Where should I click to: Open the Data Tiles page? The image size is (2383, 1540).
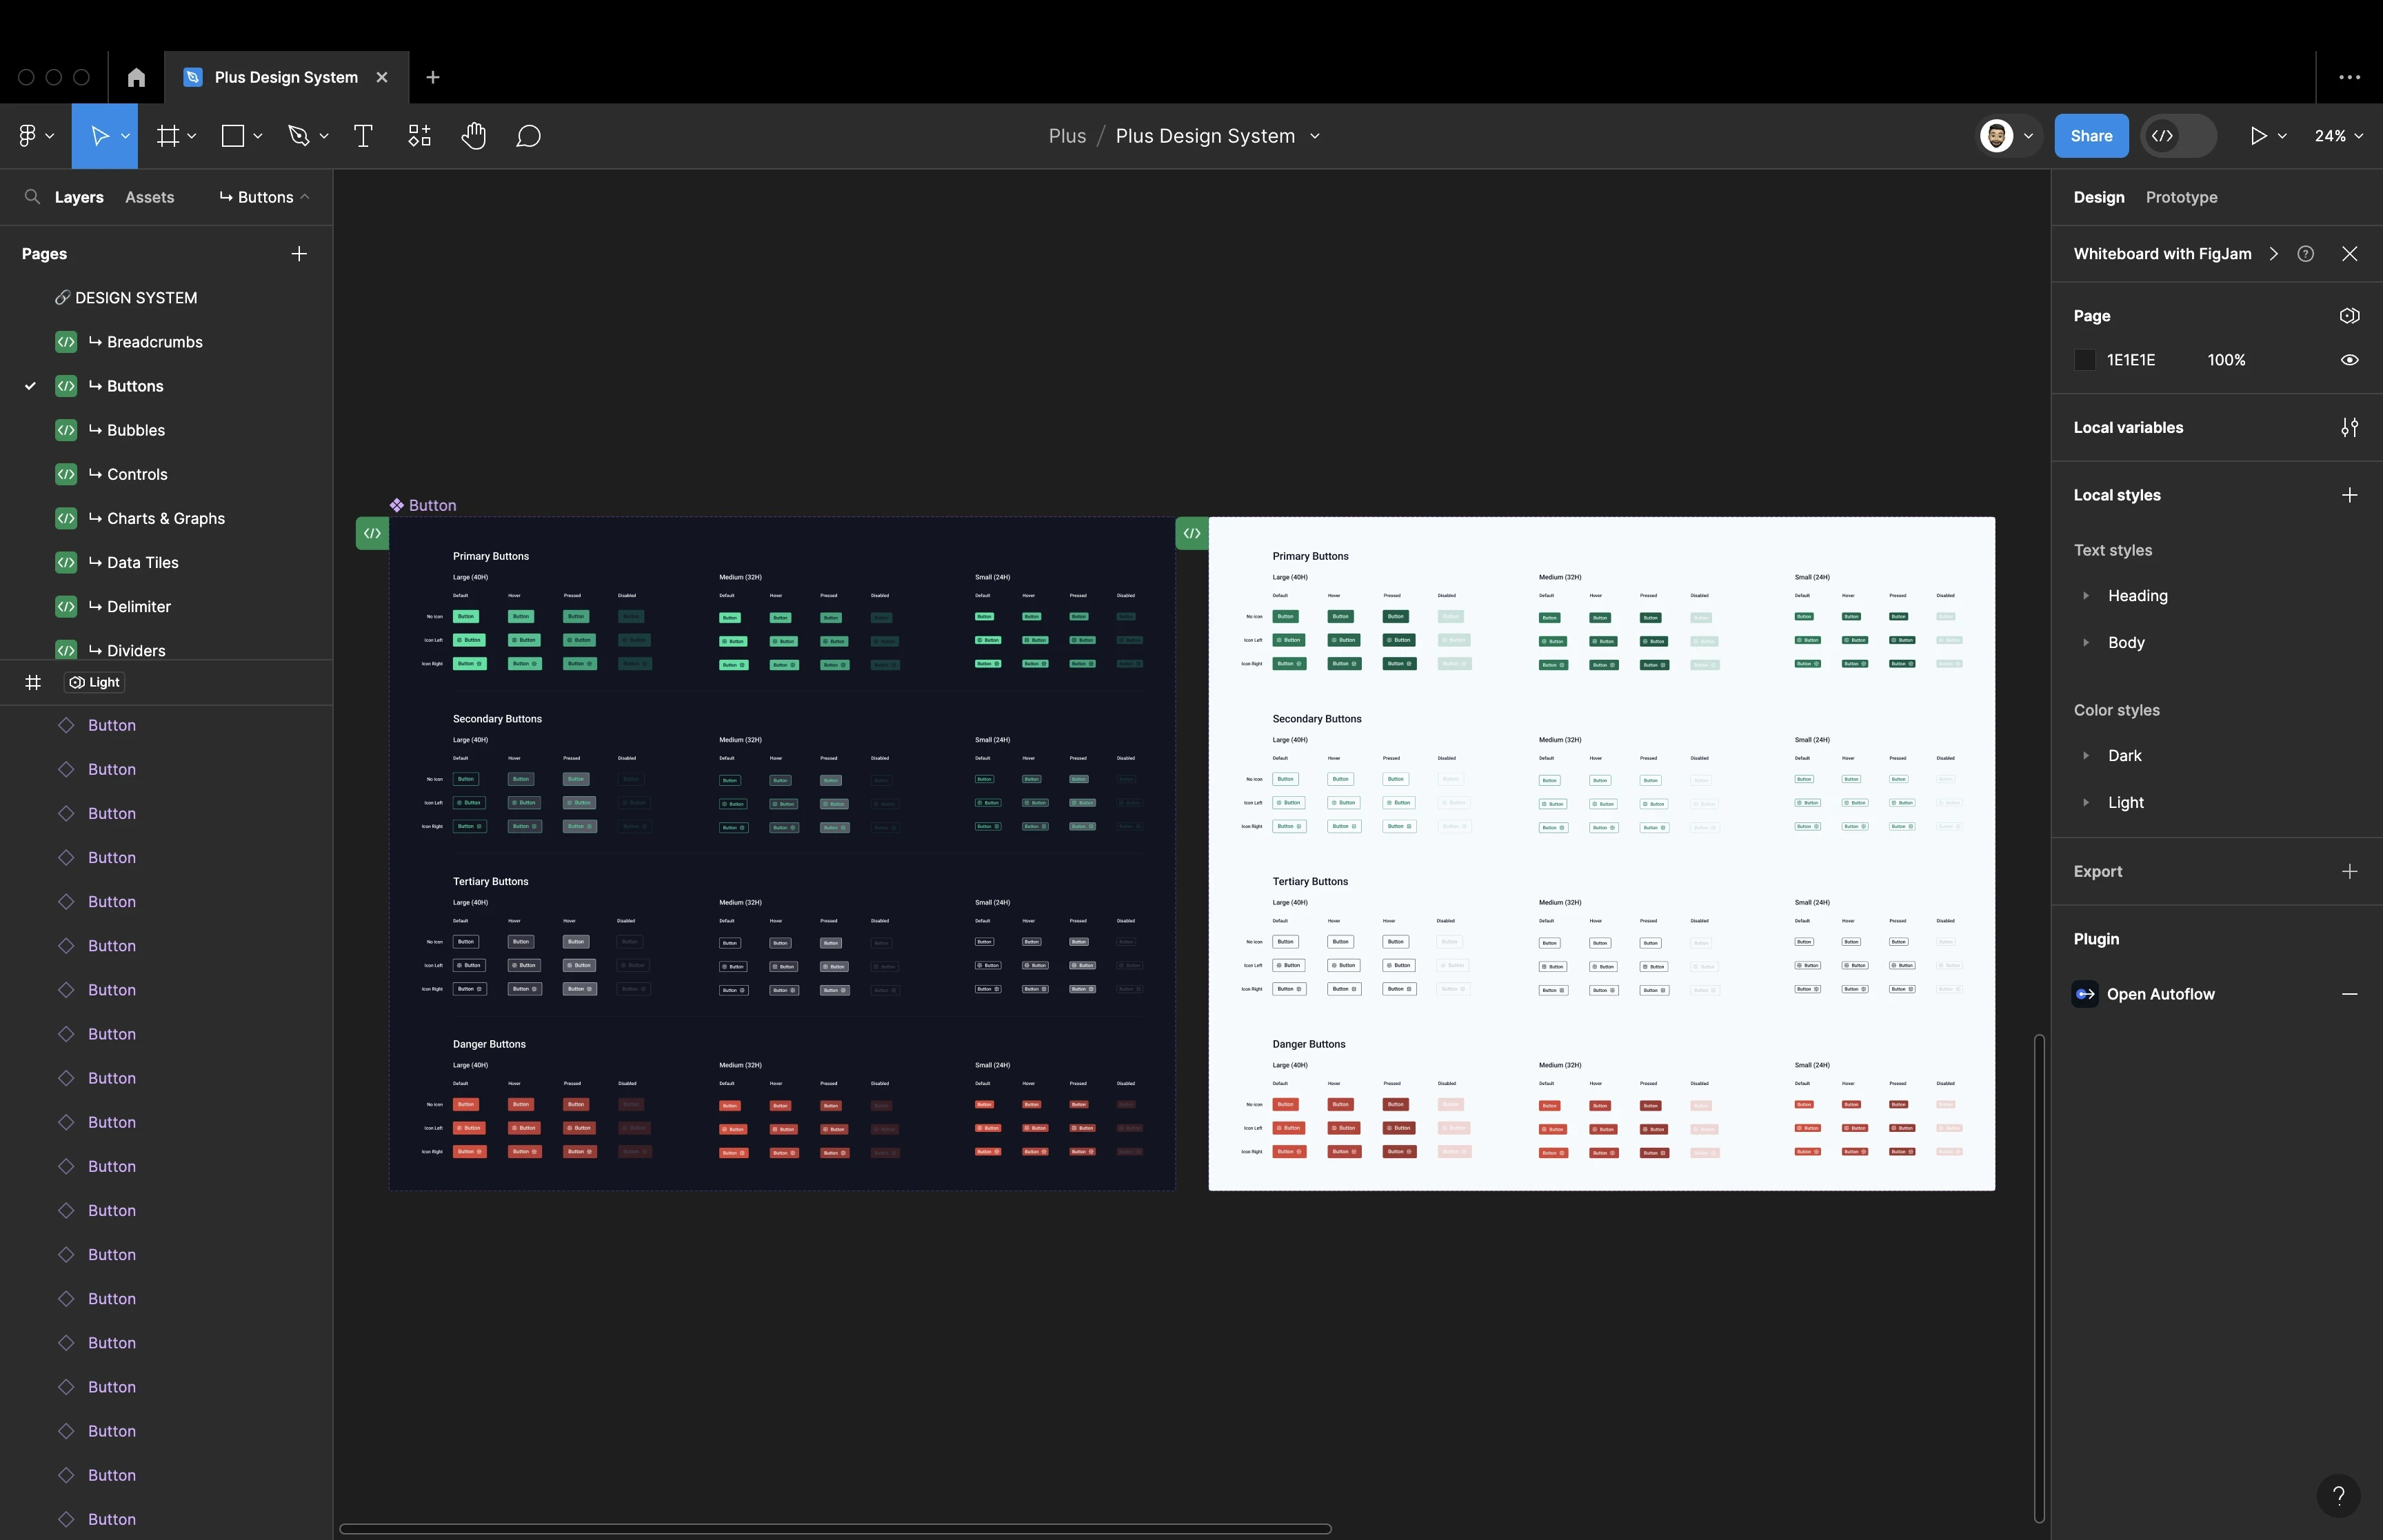143,563
